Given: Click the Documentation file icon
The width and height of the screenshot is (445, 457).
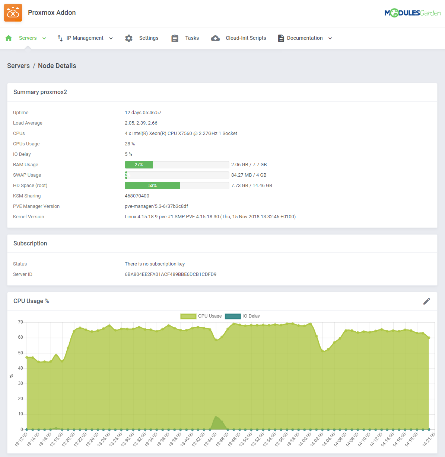Looking at the screenshot, I should pos(281,38).
